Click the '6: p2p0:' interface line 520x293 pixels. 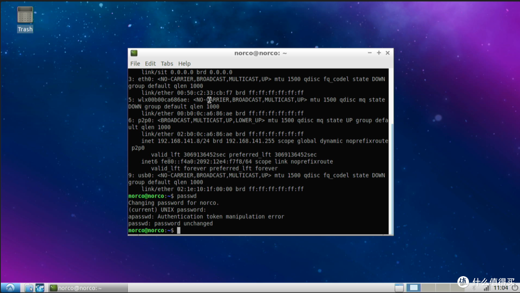pyautogui.click(x=258, y=120)
